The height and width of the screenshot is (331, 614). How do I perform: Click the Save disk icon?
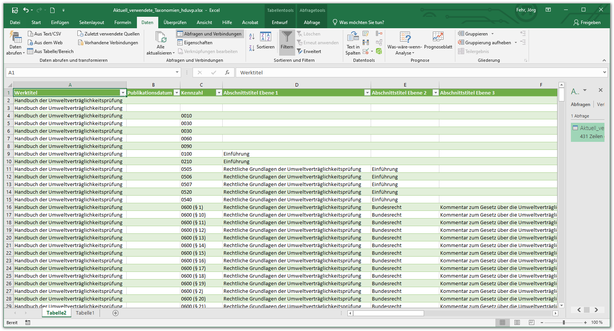(x=15, y=10)
